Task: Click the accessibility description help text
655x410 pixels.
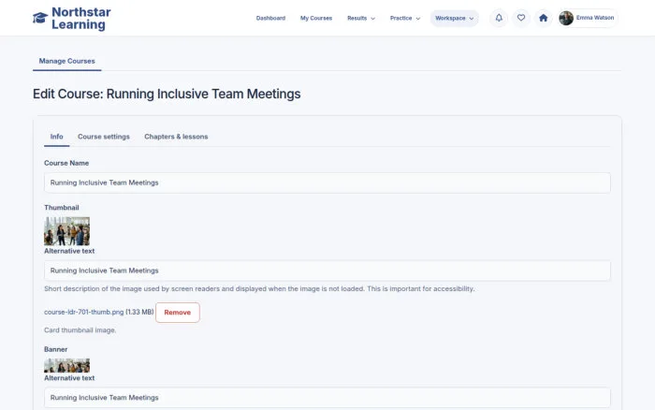Action: click(x=259, y=289)
